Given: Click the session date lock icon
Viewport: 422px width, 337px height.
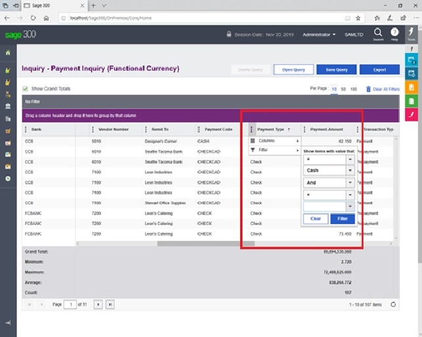Looking at the screenshot, I should coord(229,34).
